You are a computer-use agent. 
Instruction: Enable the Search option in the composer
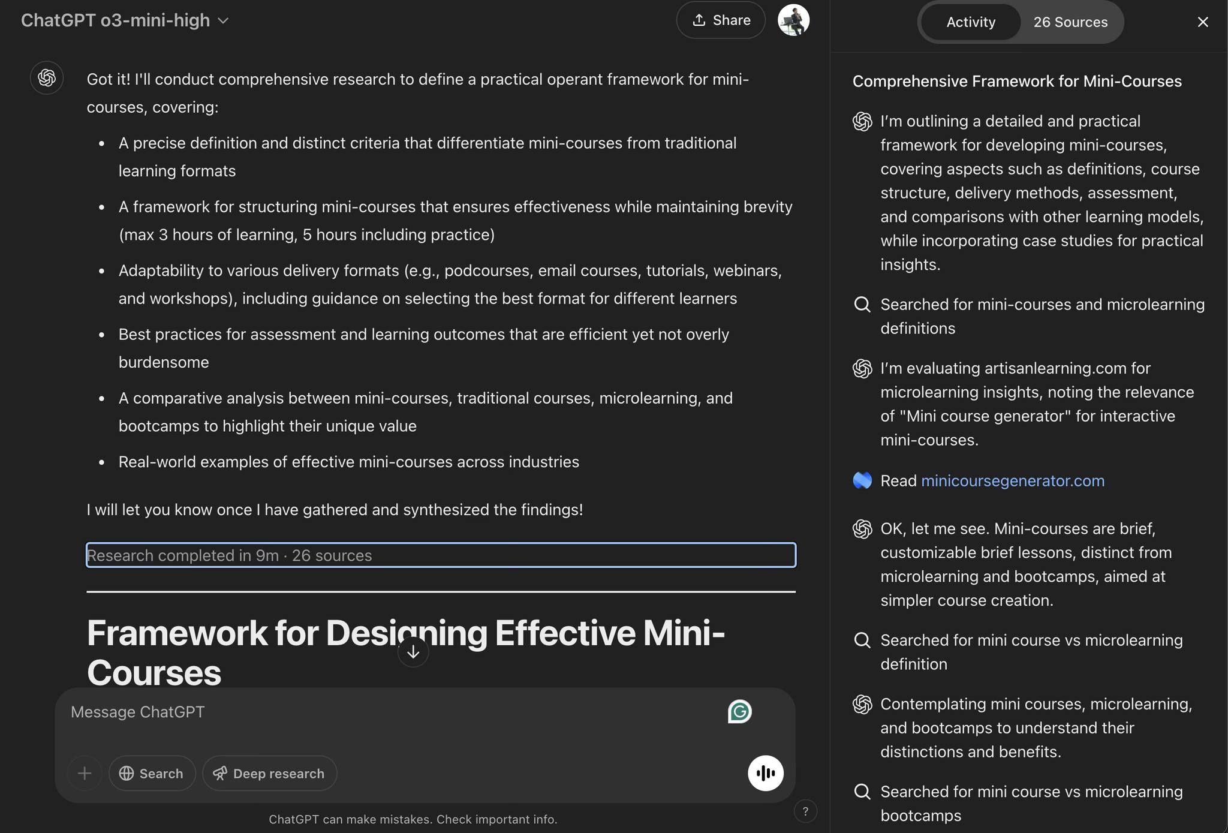[x=152, y=773]
